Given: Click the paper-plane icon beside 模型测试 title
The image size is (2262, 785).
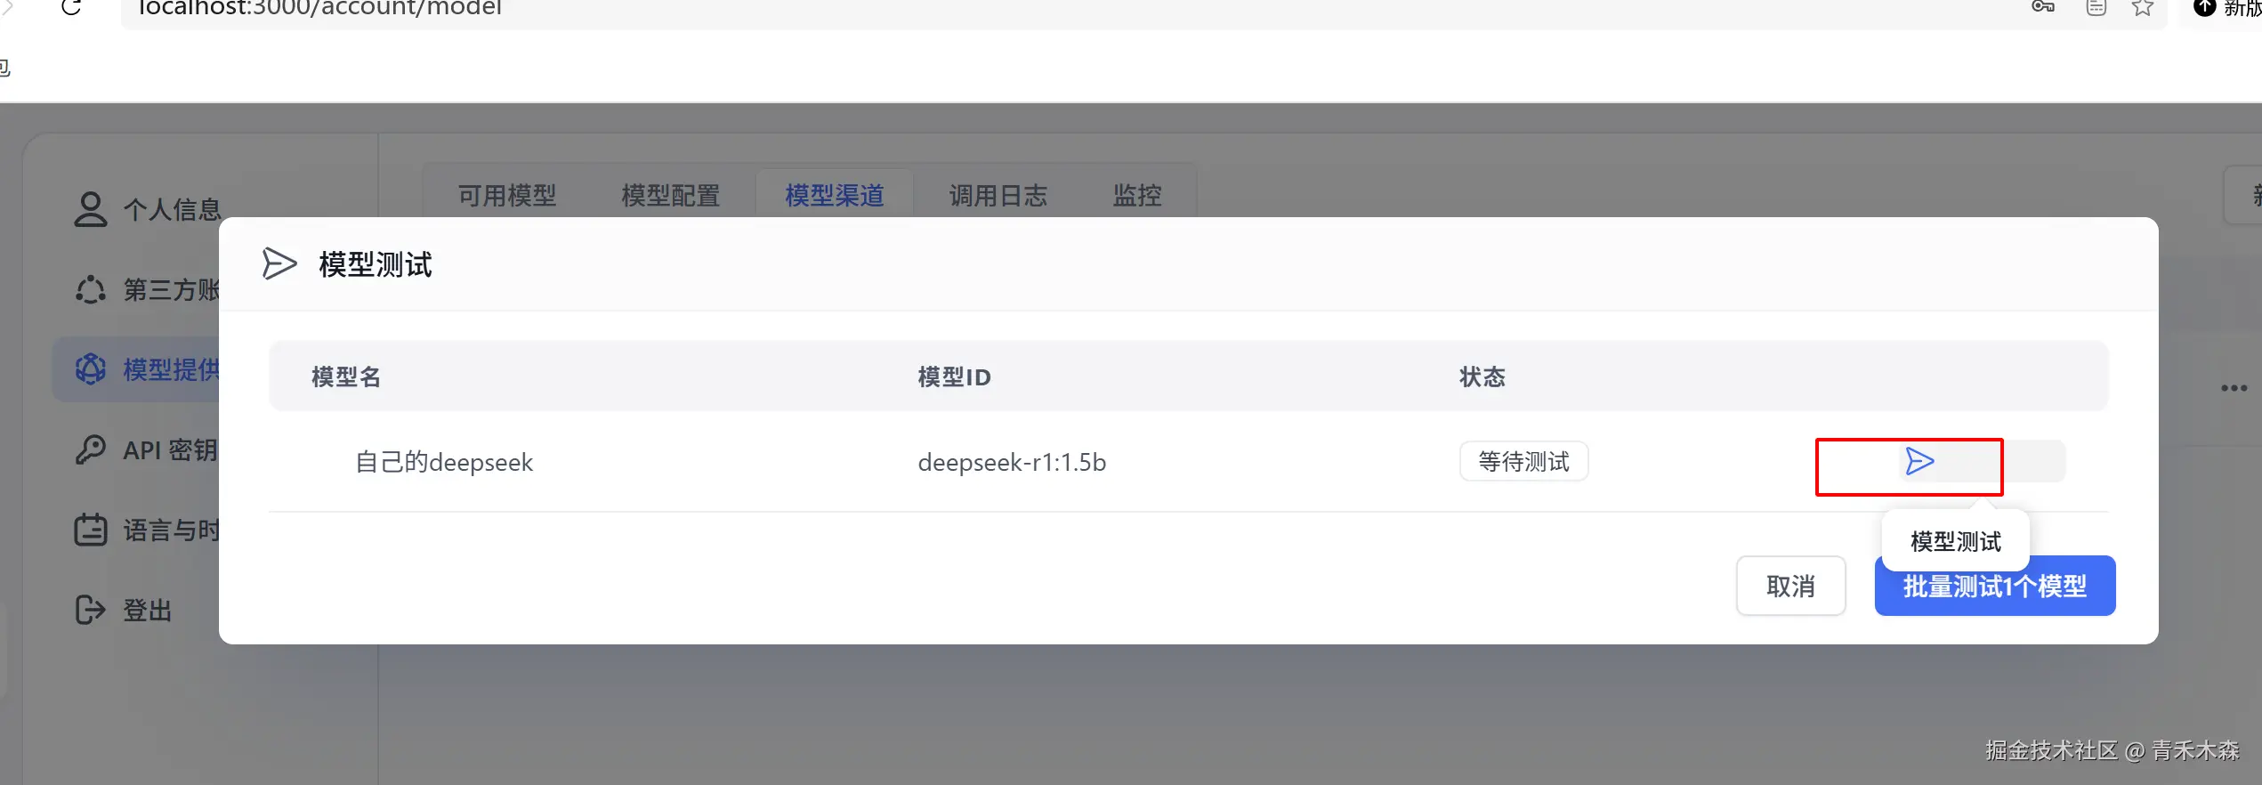Looking at the screenshot, I should click(x=279, y=263).
